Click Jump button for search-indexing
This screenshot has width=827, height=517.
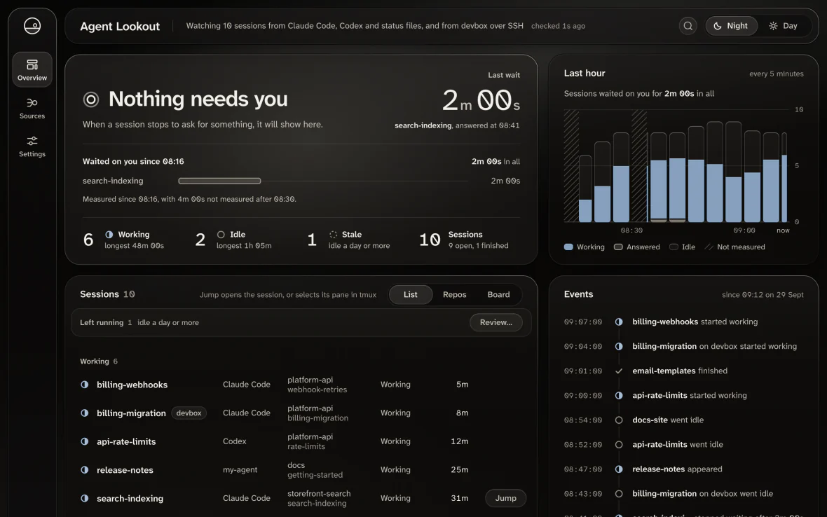(x=505, y=498)
